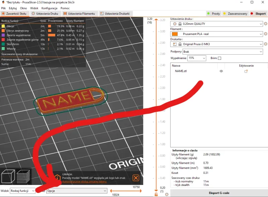Viewport: 268px width, 197px height.
Task: Click the warning triangle icon in the UWAGA notice
Action: [x=57, y=177]
